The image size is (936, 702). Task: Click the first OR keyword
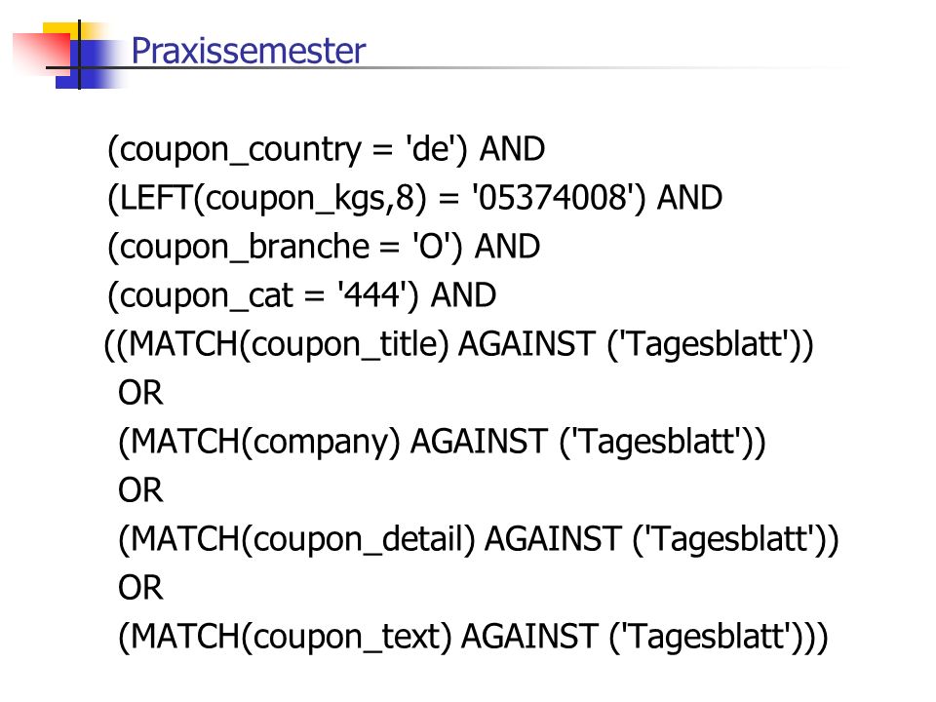(140, 393)
